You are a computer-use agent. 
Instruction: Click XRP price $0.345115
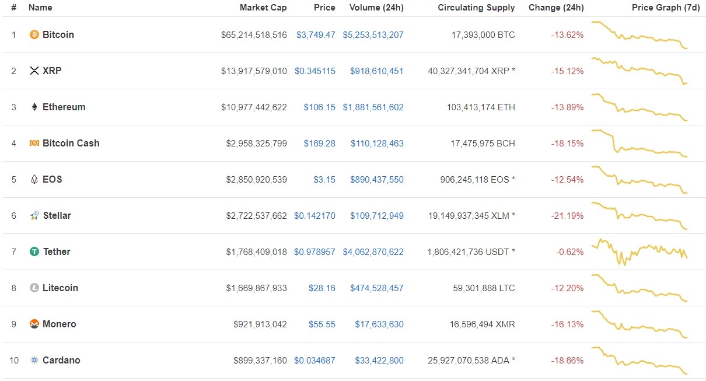pyautogui.click(x=315, y=71)
